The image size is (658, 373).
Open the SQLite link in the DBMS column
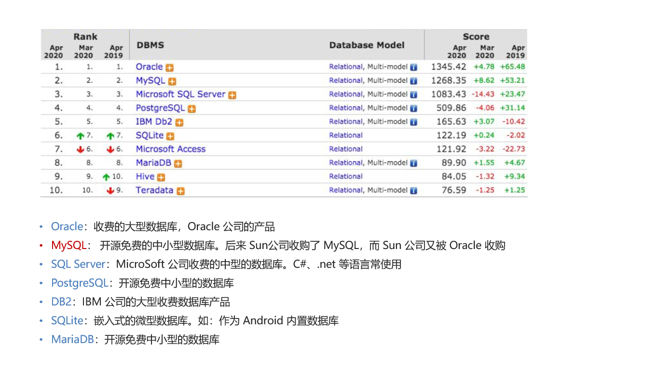(x=150, y=136)
